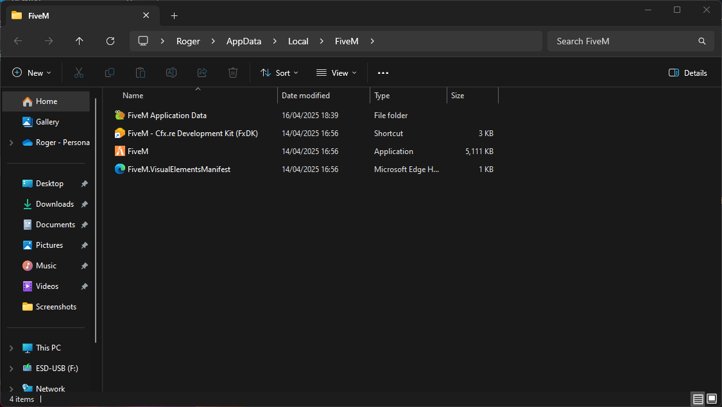Click the Rename icon in toolbar
The image size is (722, 407).
coord(171,73)
